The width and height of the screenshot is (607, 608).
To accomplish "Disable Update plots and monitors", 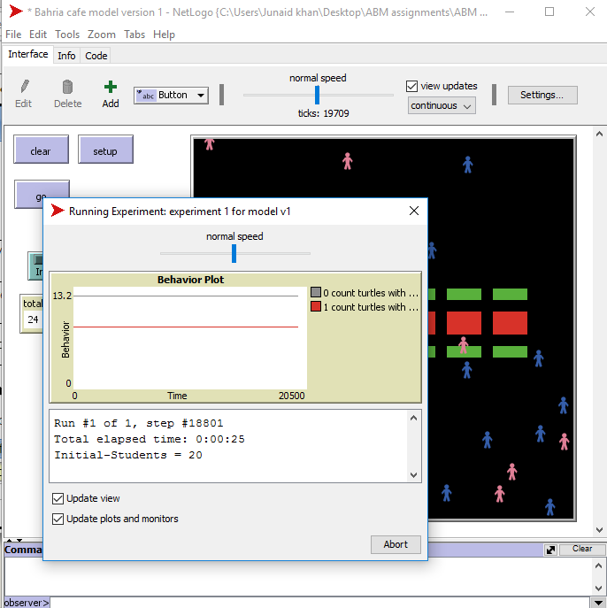I will pyautogui.click(x=58, y=519).
